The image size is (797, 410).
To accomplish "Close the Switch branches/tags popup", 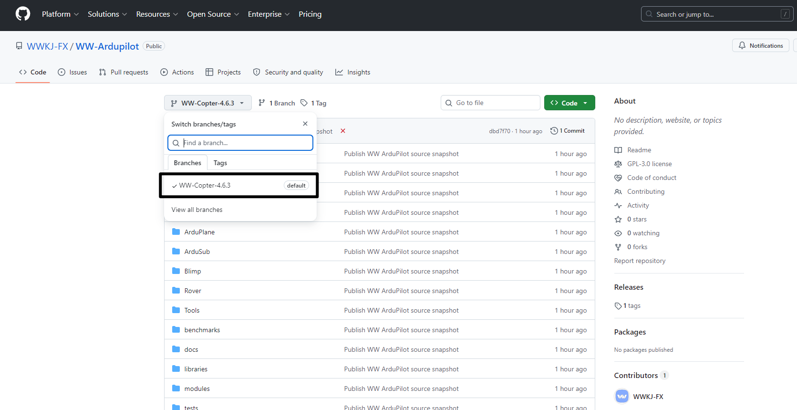I will (305, 124).
